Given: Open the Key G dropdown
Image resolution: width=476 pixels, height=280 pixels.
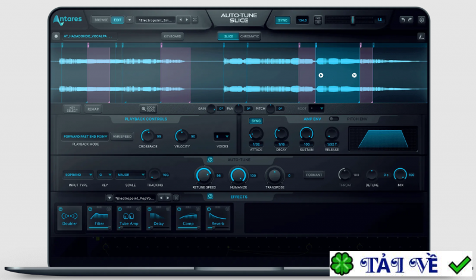Looking at the screenshot, I should [x=105, y=175].
